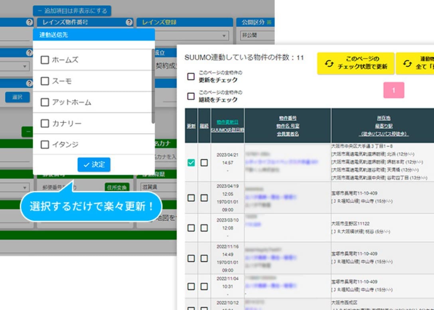Click station entry 天満橋 (13分/-/-)
434x310 pixels.
(x=402, y=170)
